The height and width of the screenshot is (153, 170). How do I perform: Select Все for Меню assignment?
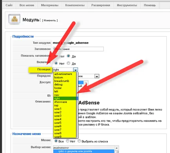56,141
